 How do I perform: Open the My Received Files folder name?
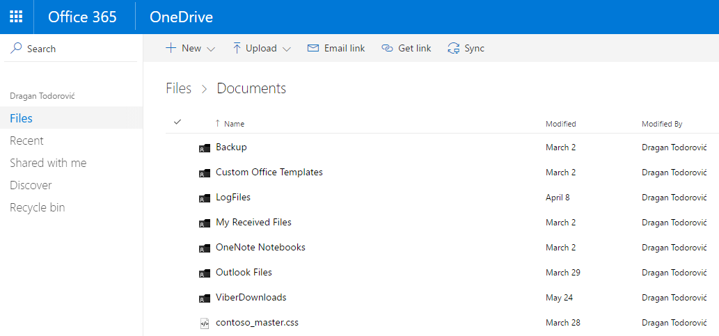253,223
